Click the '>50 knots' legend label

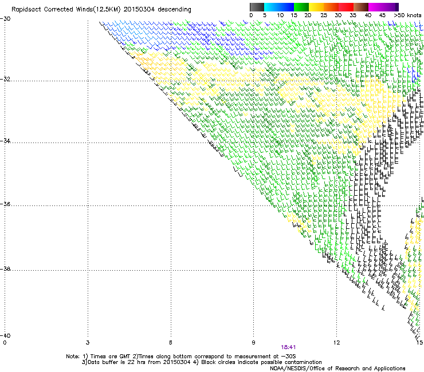[x=407, y=15]
